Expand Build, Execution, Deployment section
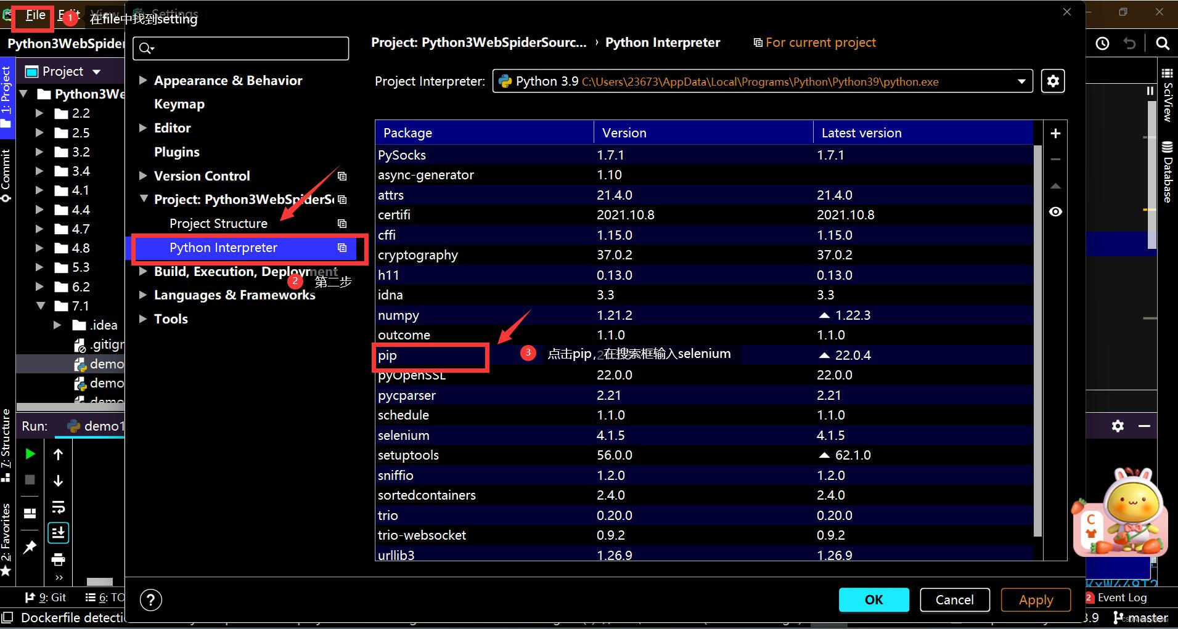Screen dimensions: 1178x629 pyautogui.click(x=143, y=271)
